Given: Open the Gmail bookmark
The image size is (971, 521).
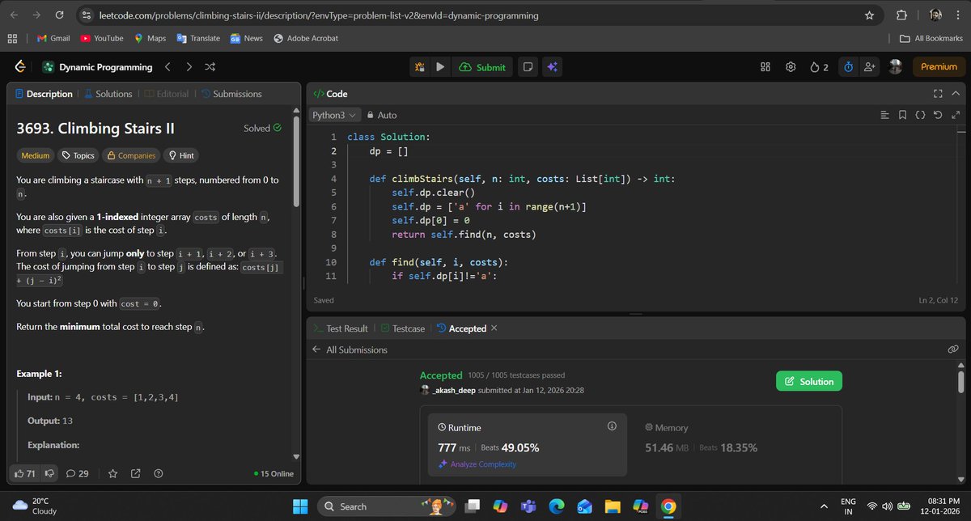Looking at the screenshot, I should (x=53, y=38).
